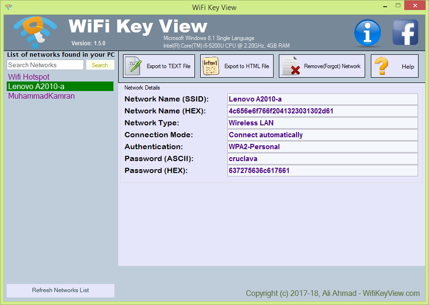Viewport: 429px width, 305px height.
Task: Click the Password (ASCII) field 'cruclava'
Action: click(323, 159)
